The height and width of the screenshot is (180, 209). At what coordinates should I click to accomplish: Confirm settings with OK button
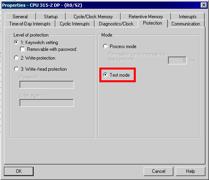coord(19,171)
